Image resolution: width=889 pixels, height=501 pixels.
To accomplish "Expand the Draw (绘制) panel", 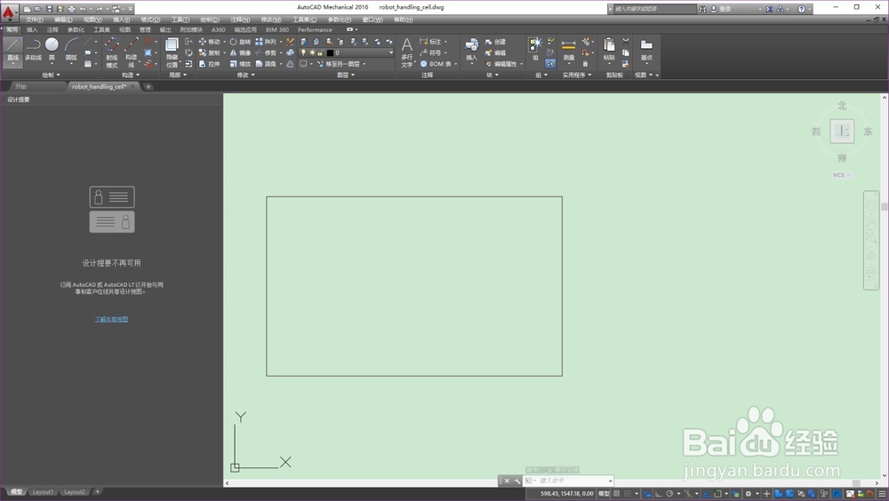I will (51, 75).
